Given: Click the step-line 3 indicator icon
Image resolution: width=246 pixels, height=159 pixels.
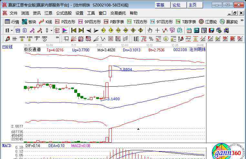Looking at the screenshot, I should tap(32, 30).
